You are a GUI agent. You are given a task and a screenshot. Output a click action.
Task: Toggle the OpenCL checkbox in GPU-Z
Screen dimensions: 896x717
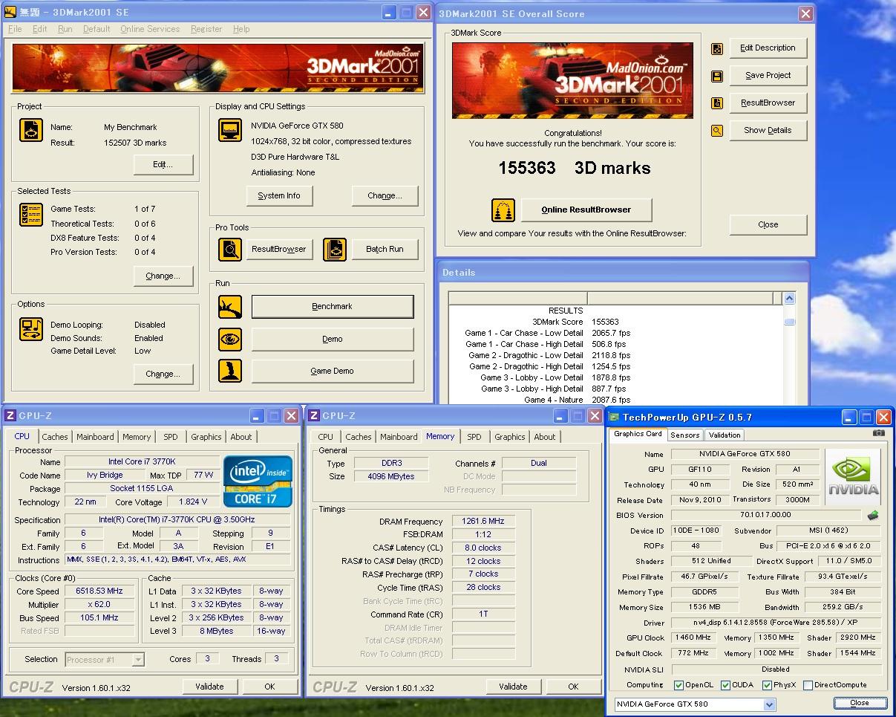[678, 685]
